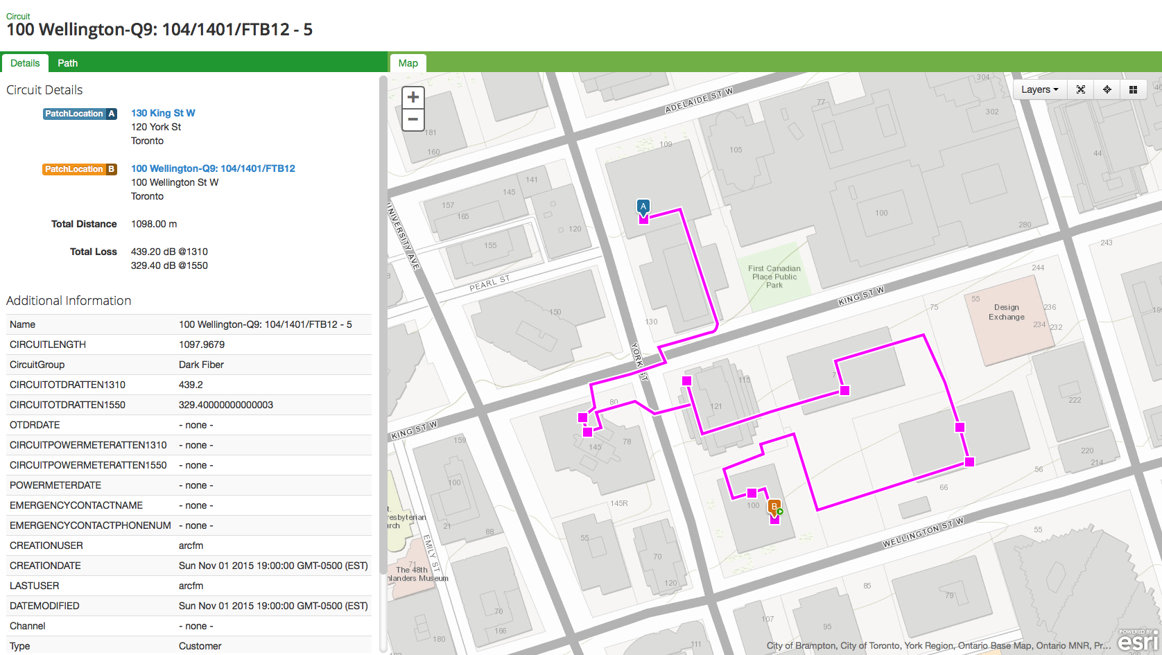
Task: Open the basemap gallery grid icon
Action: (x=1134, y=89)
